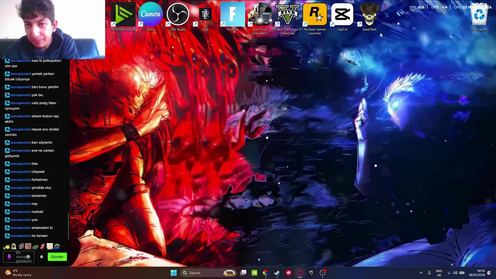The image size is (496, 279).
Task: Open Task View from the taskbar
Action: [x=243, y=273]
